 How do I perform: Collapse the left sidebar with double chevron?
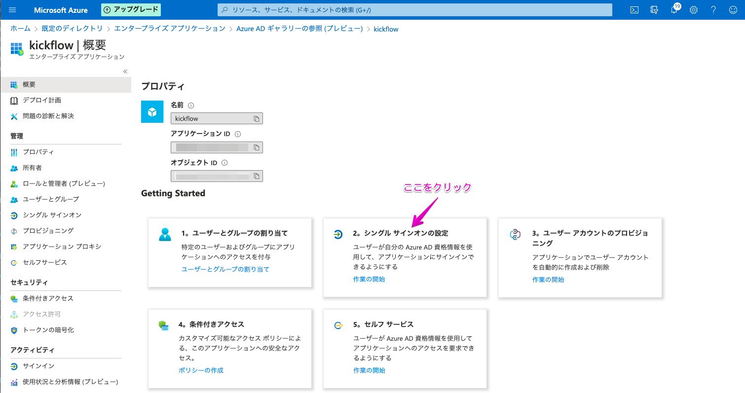tap(125, 71)
